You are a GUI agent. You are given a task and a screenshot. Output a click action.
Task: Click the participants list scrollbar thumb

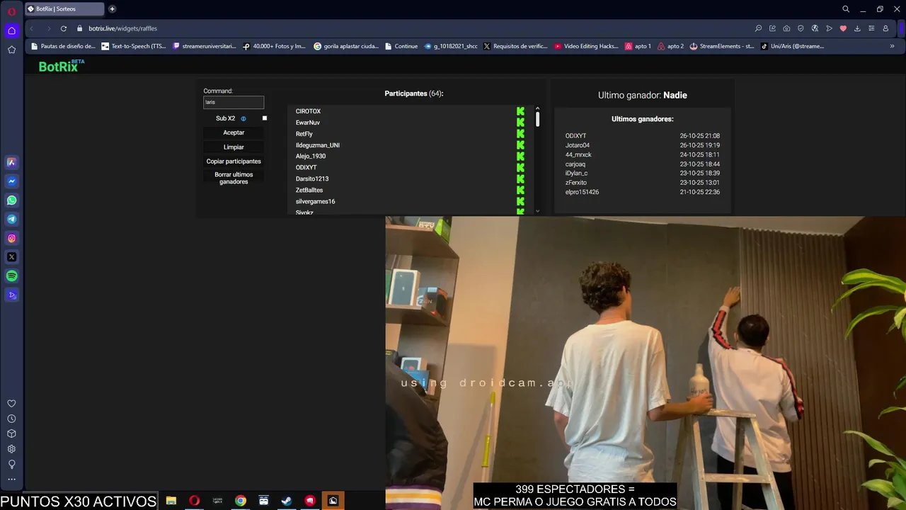[x=538, y=119]
